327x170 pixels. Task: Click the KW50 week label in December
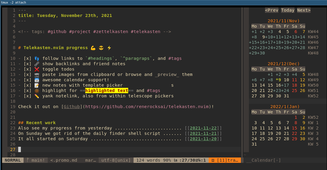(x=313, y=85)
